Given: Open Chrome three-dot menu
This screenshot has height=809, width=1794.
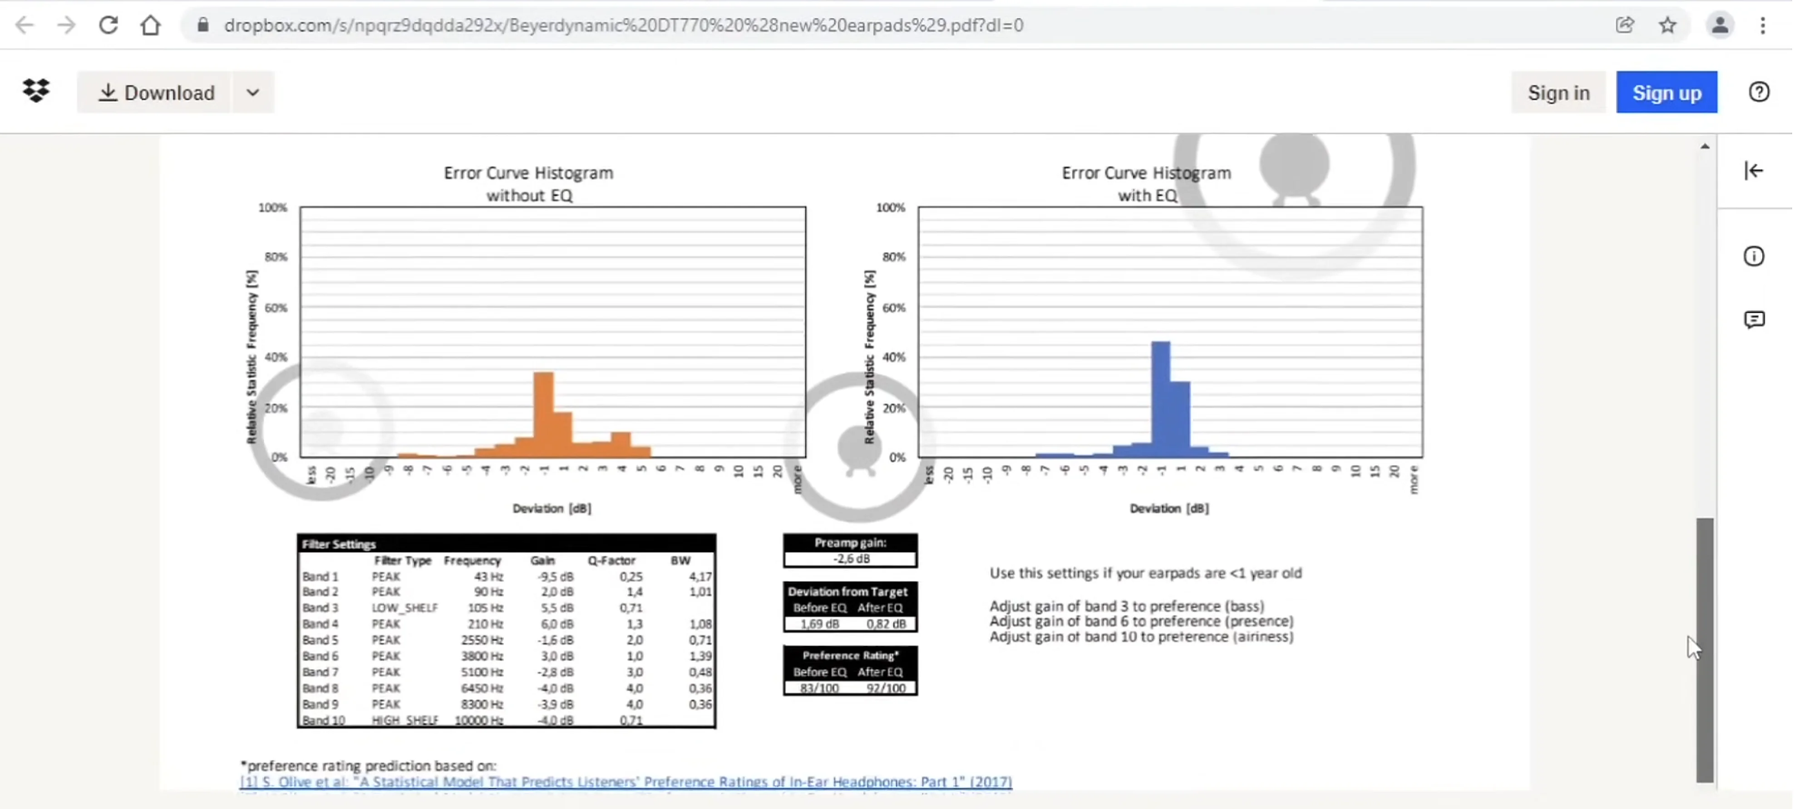Looking at the screenshot, I should (1763, 26).
